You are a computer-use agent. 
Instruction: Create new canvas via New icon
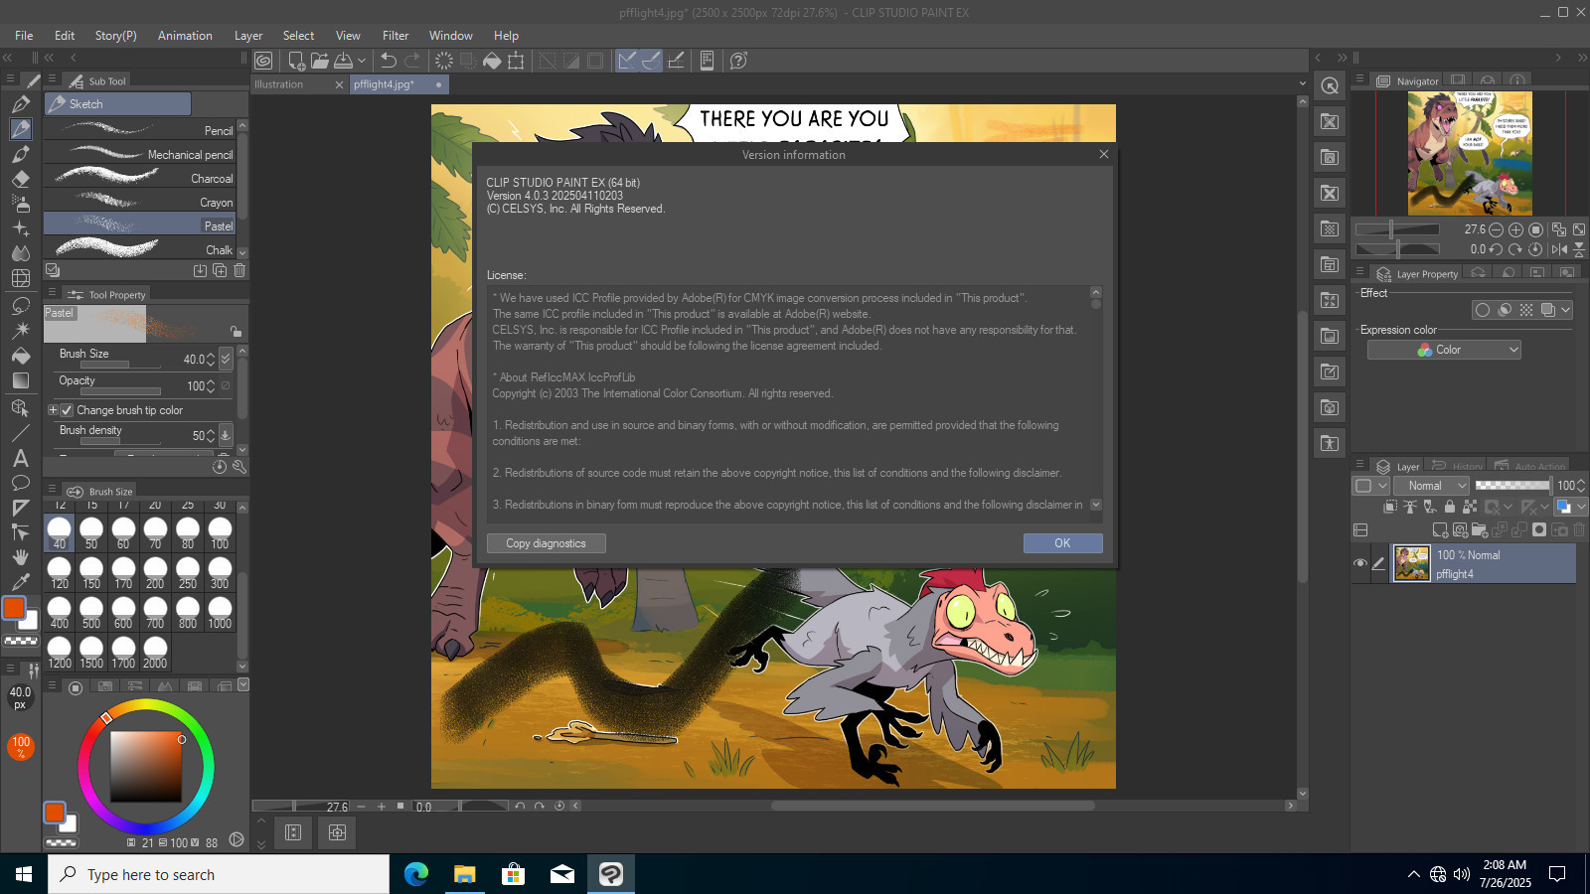296,61
